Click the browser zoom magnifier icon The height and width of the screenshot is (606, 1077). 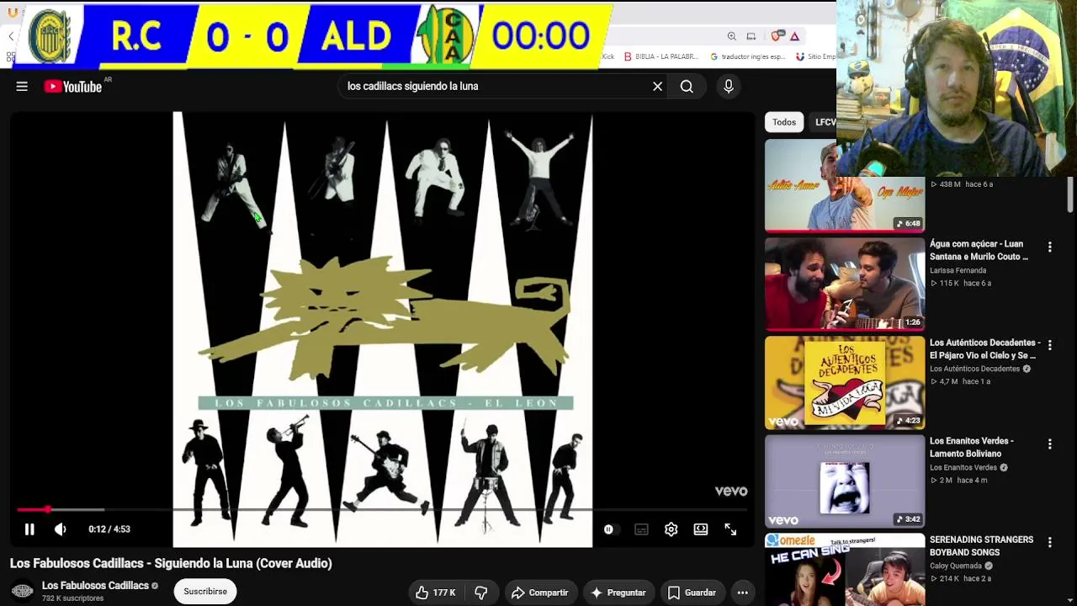pos(731,36)
